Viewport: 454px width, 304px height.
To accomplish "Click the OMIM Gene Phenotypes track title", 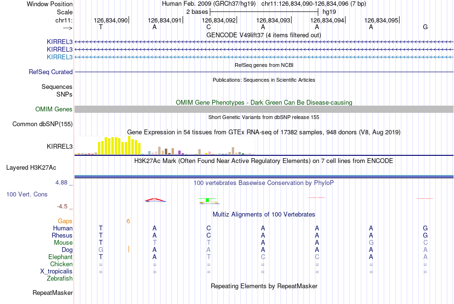I will (264, 102).
